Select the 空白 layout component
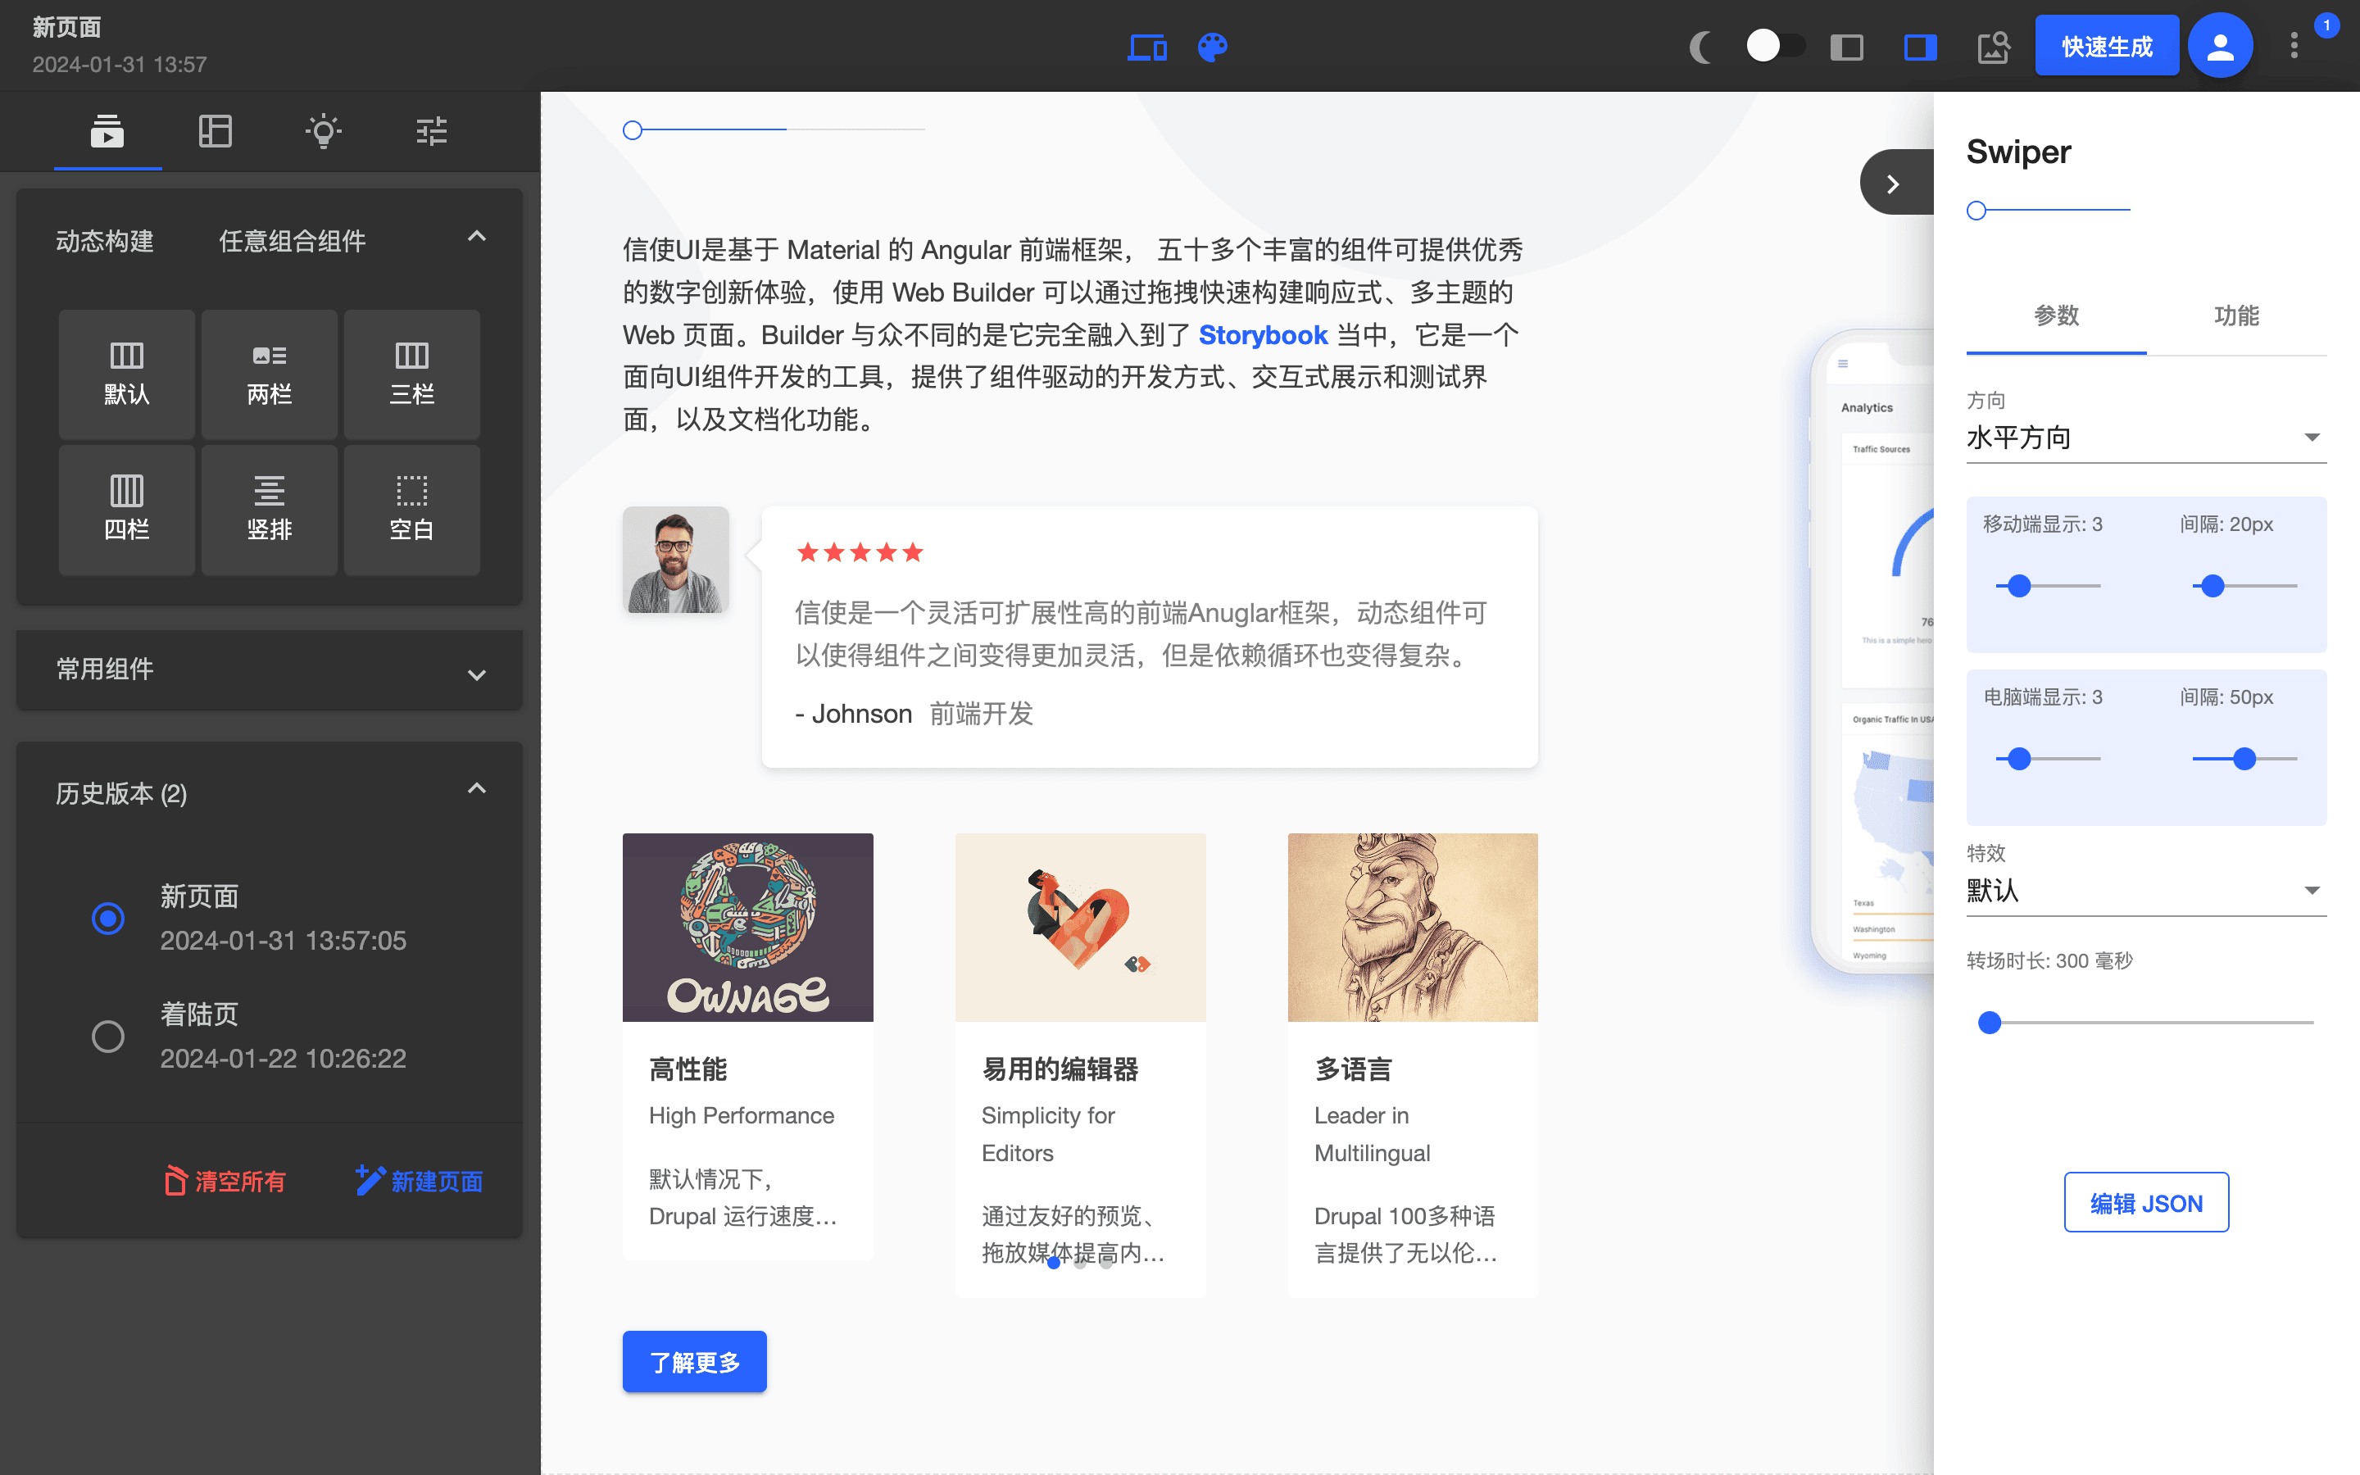Image resolution: width=2360 pixels, height=1475 pixels. [x=411, y=509]
